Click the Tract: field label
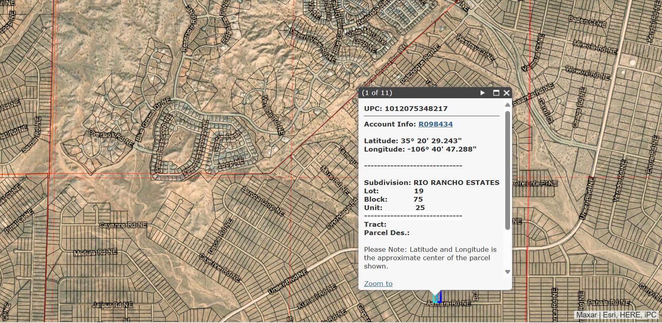The image size is (662, 323). point(375,224)
